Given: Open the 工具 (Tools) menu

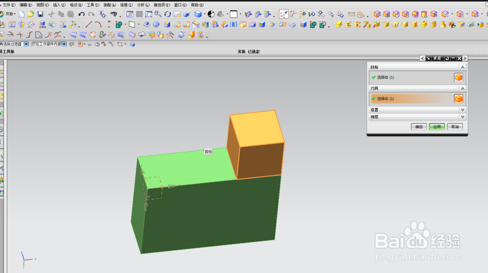Looking at the screenshot, I should 93,5.
